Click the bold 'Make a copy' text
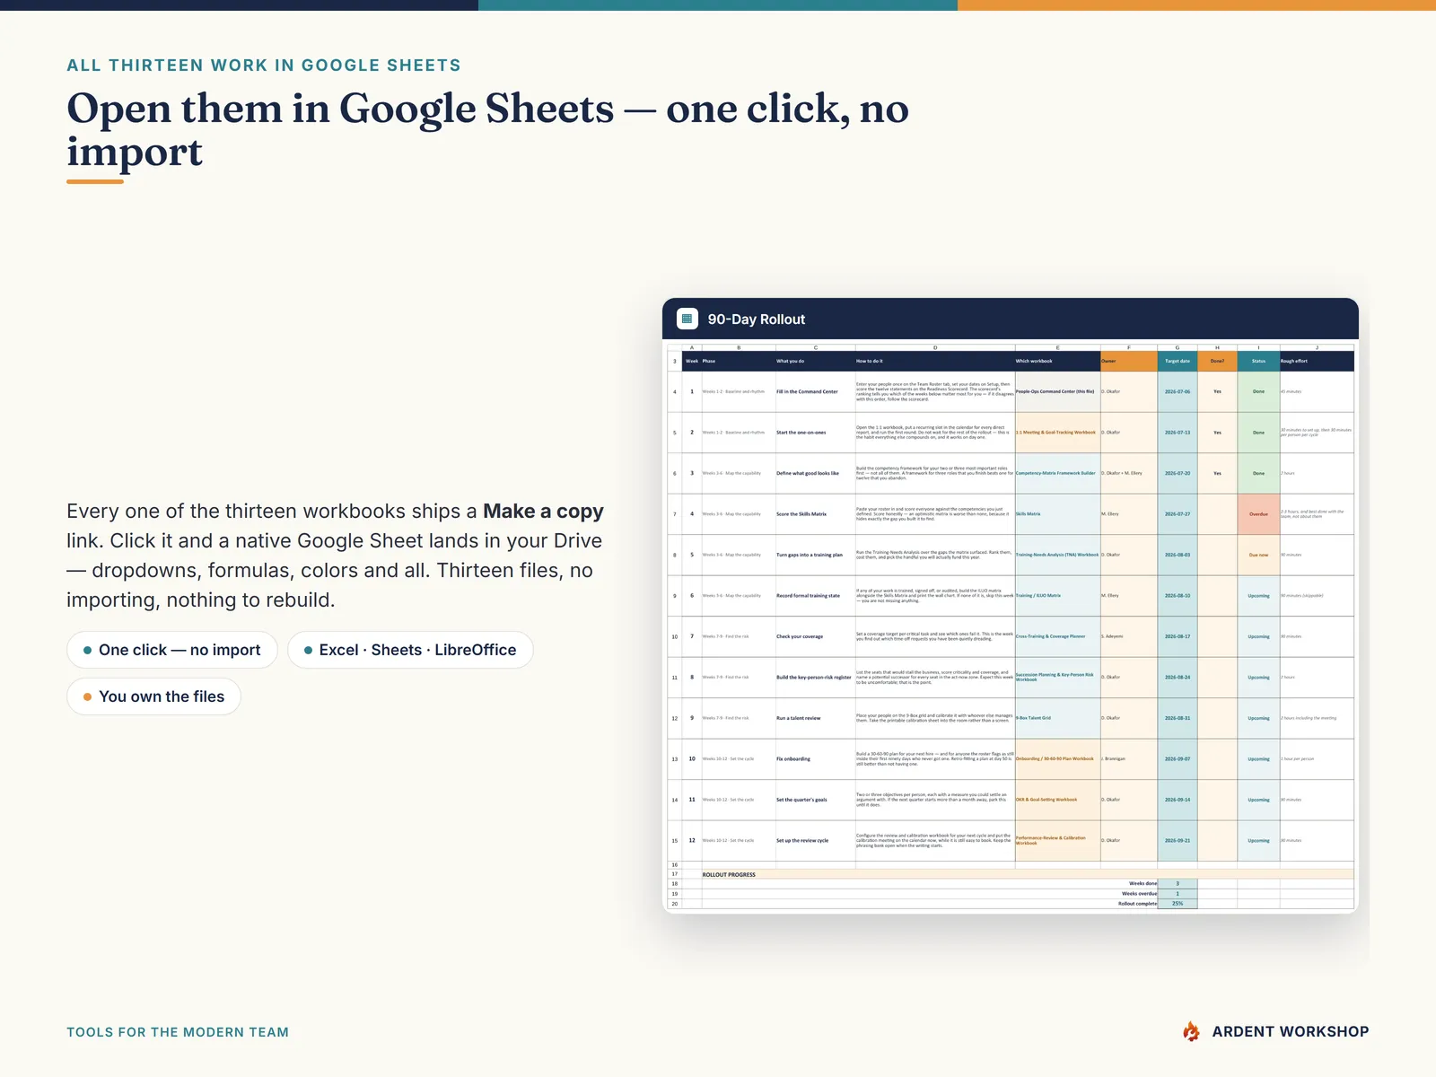 click(x=543, y=511)
